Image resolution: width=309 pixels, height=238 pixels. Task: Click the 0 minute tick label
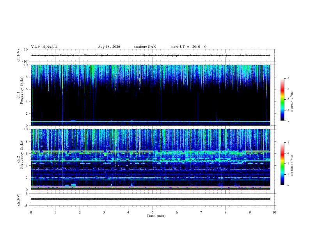[x=31, y=212]
